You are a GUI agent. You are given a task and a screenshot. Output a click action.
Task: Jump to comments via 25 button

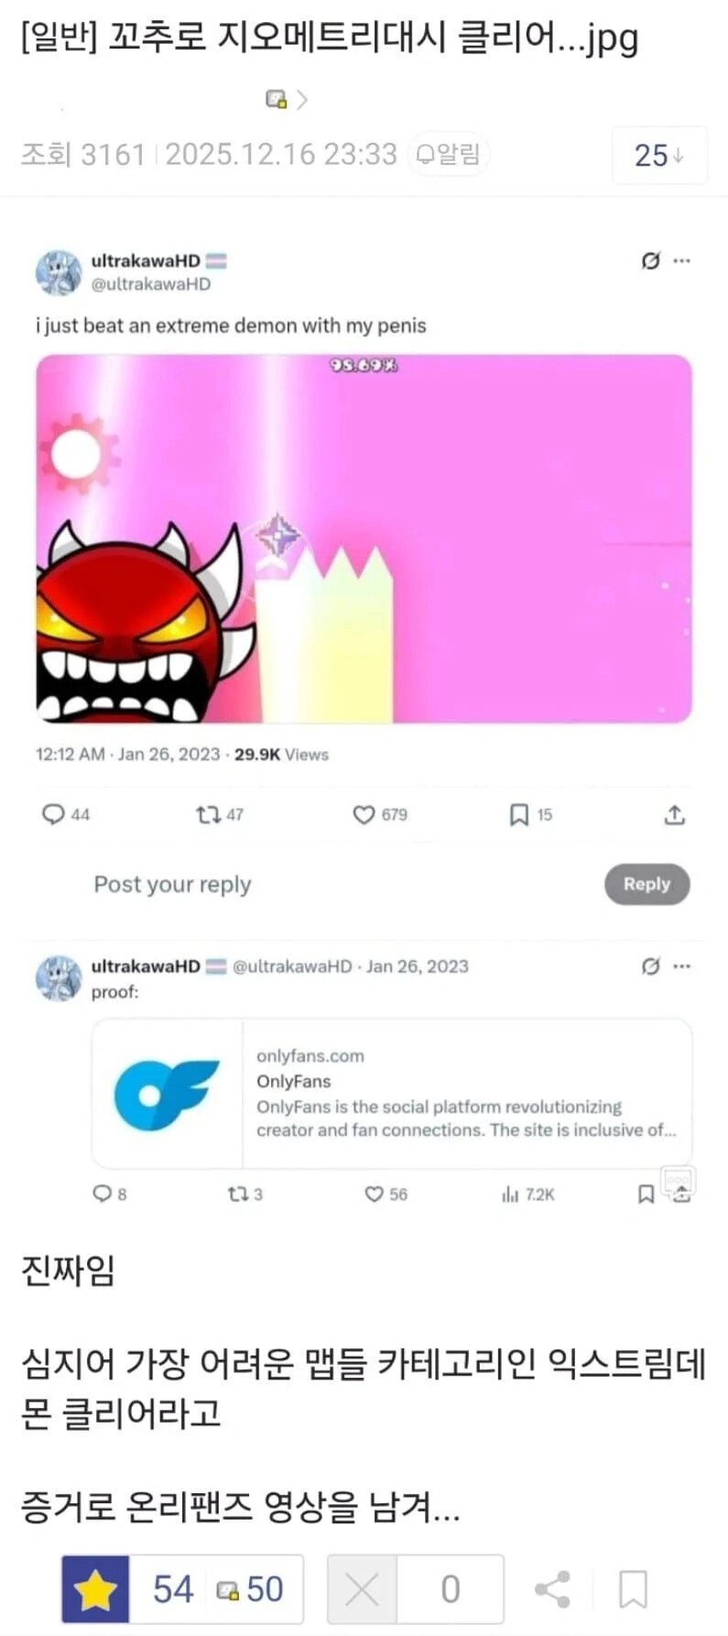pos(659,156)
